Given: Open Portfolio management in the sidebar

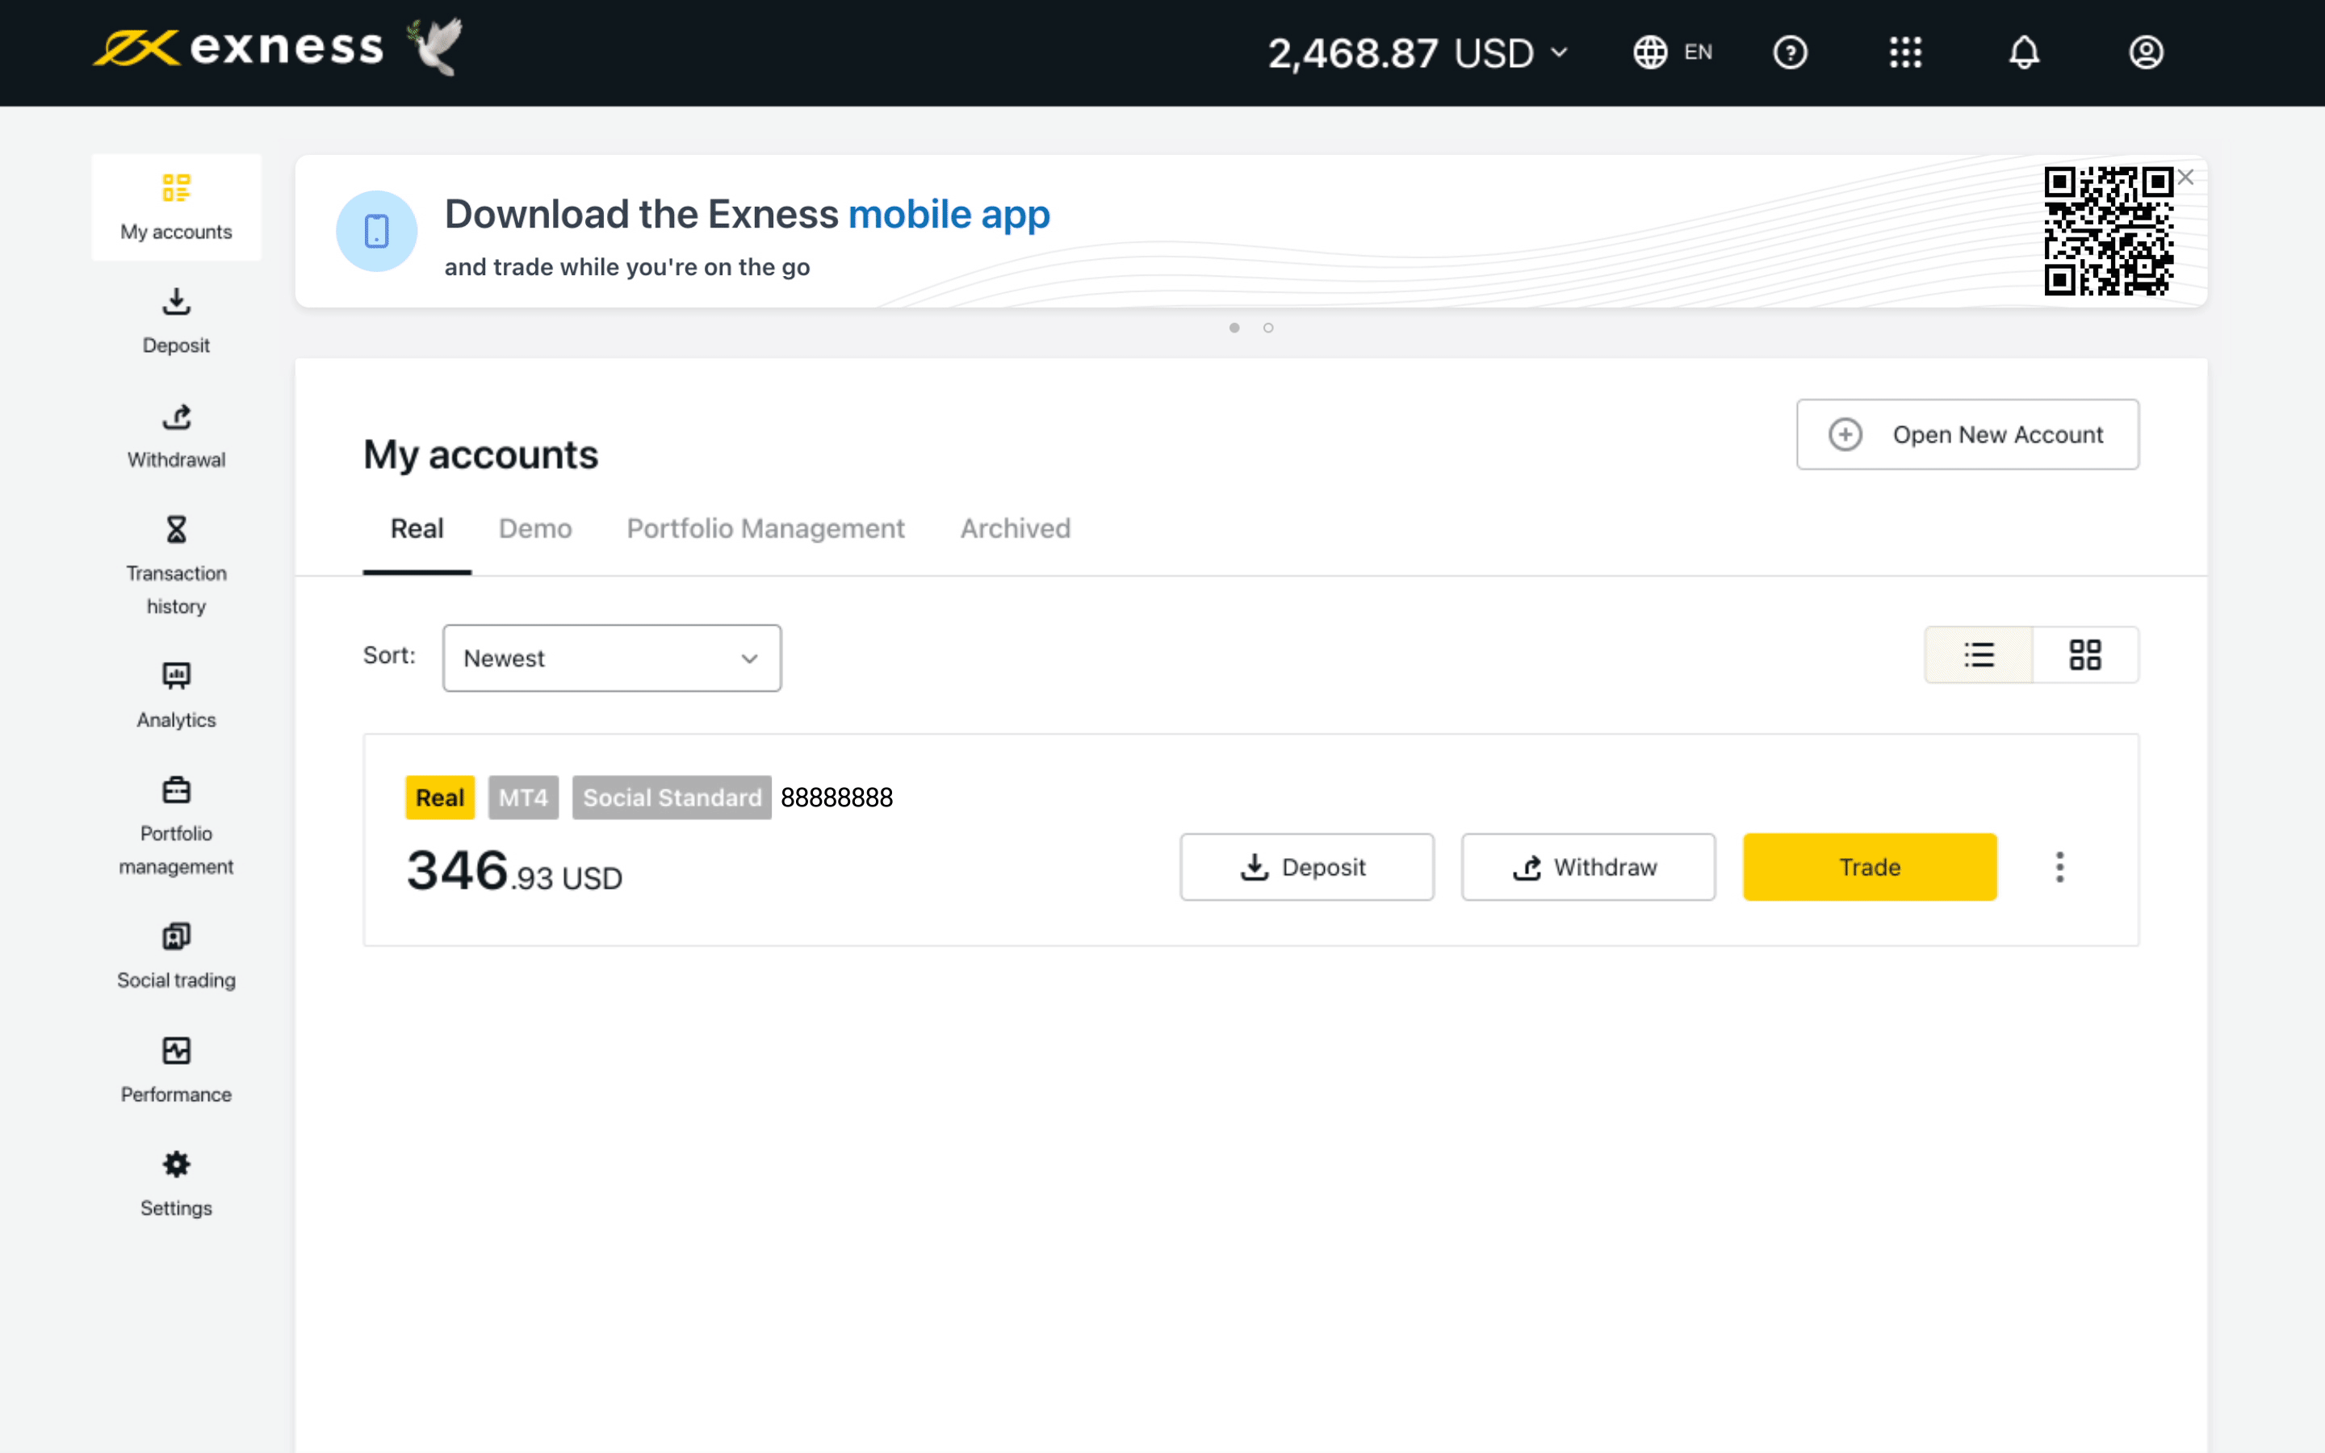Looking at the screenshot, I should (176, 827).
